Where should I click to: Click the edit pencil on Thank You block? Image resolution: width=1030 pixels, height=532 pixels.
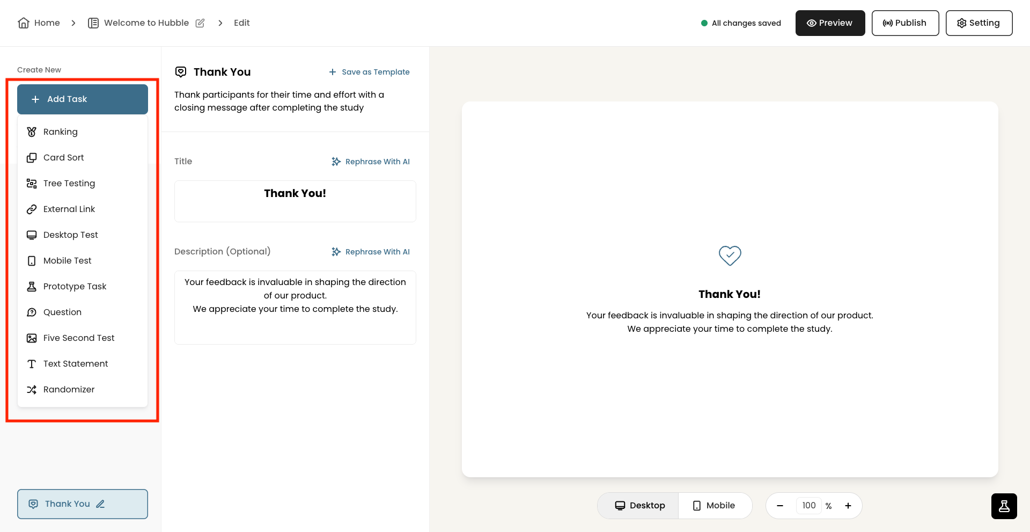pyautogui.click(x=100, y=504)
